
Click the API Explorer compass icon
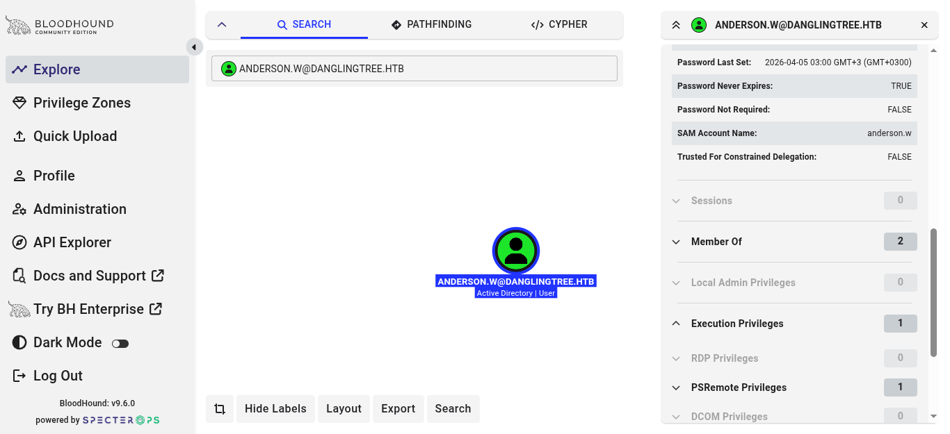coord(19,242)
